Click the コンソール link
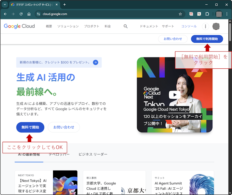 click(x=189, y=26)
